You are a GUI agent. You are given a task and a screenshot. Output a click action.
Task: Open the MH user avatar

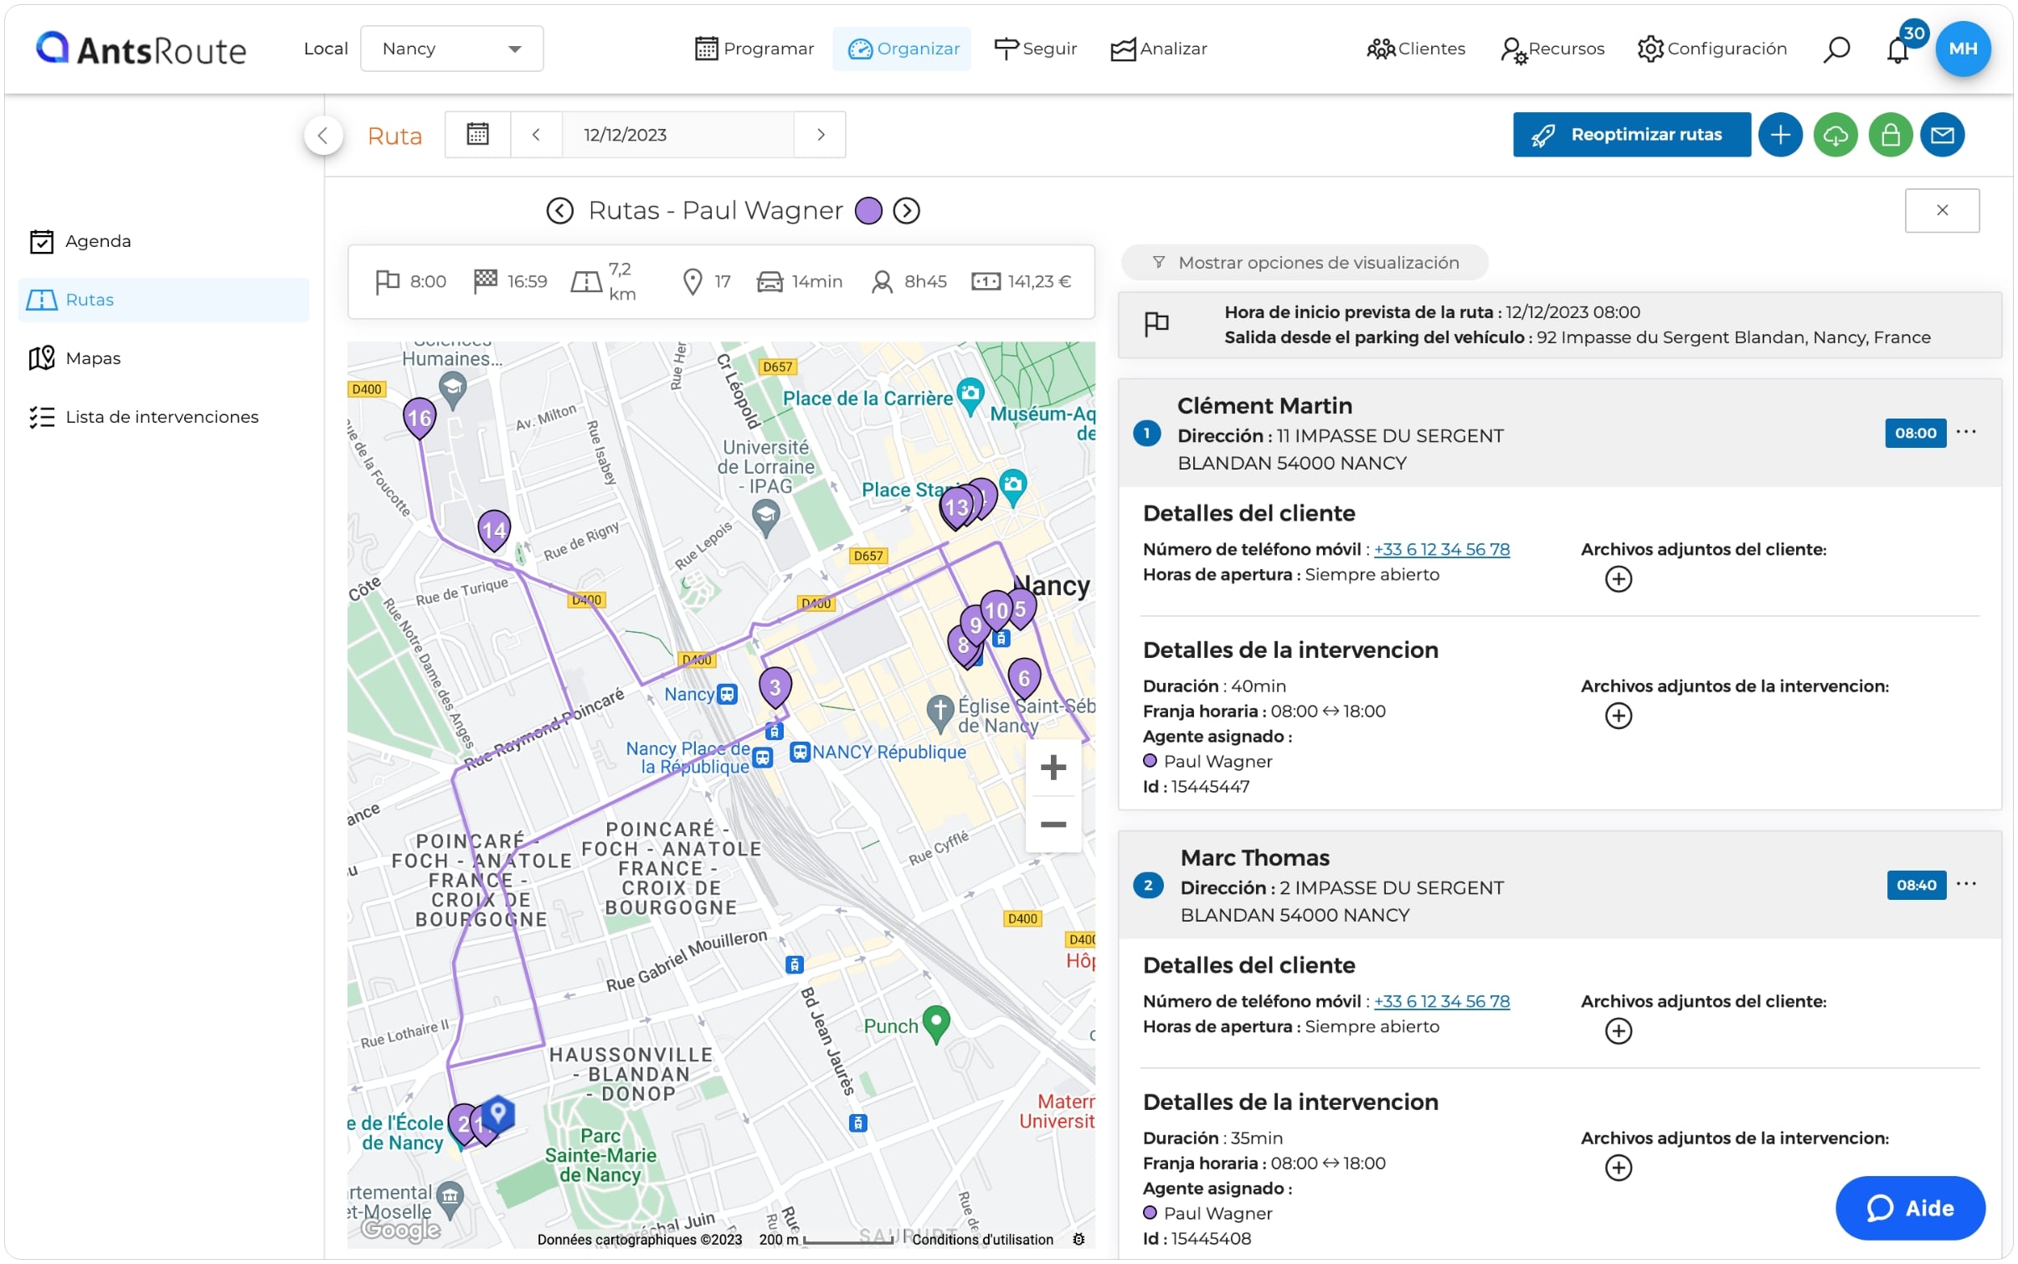tap(1963, 49)
